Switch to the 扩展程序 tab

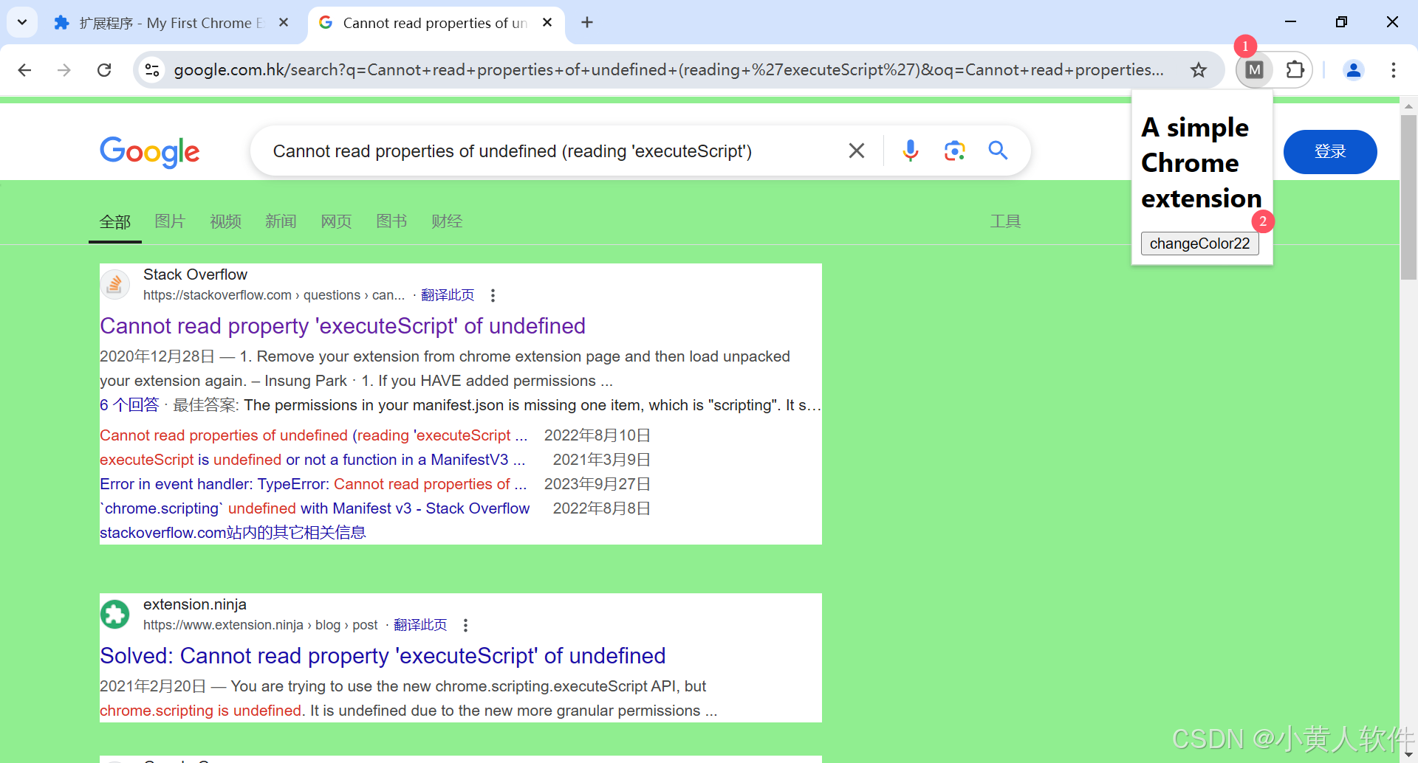point(171,23)
